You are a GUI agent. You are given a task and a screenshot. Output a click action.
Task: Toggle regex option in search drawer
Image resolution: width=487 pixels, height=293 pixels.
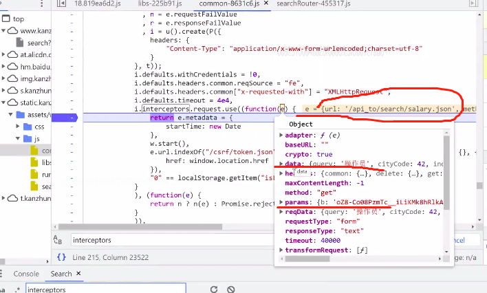click(x=17, y=290)
